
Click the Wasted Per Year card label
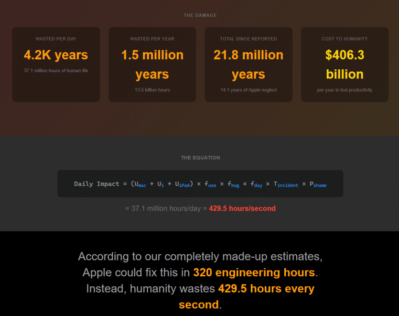tap(152, 39)
